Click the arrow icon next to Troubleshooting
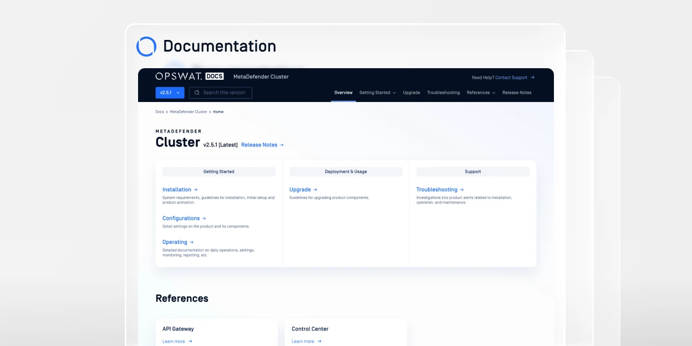Screen dimensions: 692x346 coord(462,190)
